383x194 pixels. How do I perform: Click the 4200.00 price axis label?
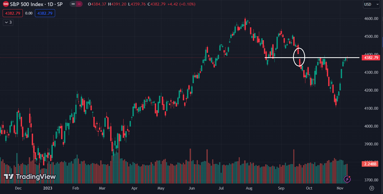[371, 90]
